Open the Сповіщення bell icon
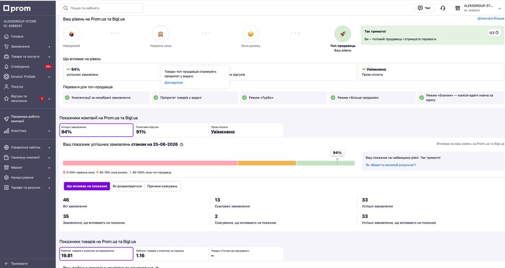 [6, 67]
